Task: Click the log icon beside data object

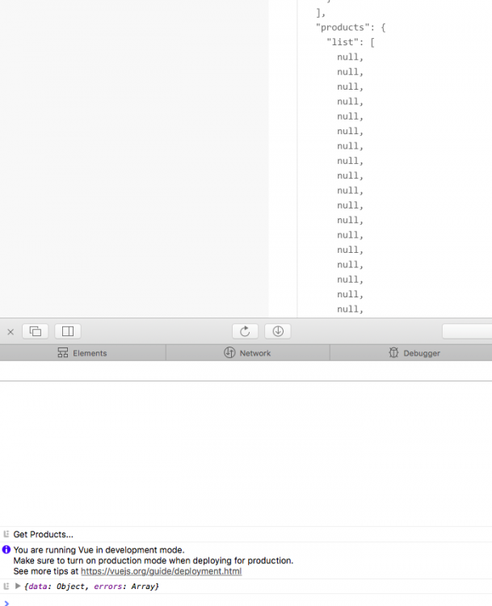Action: [x=6, y=586]
